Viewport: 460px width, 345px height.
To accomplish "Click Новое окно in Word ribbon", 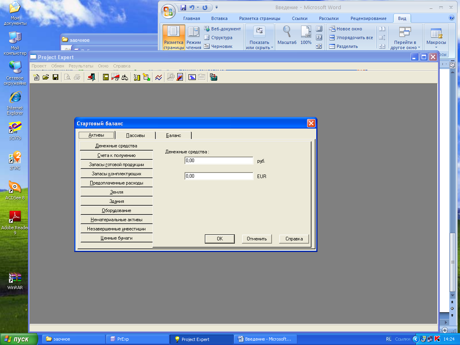I will (345, 29).
